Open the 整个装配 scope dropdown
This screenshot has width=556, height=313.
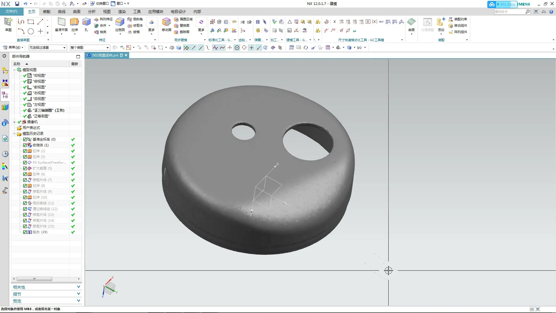[x=89, y=48]
